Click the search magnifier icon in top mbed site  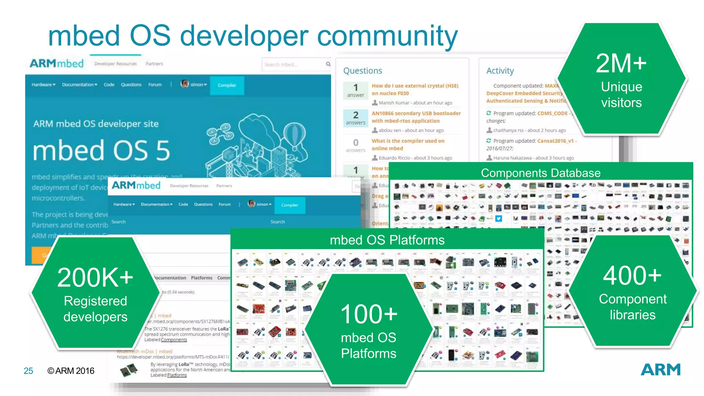pyautogui.click(x=328, y=64)
